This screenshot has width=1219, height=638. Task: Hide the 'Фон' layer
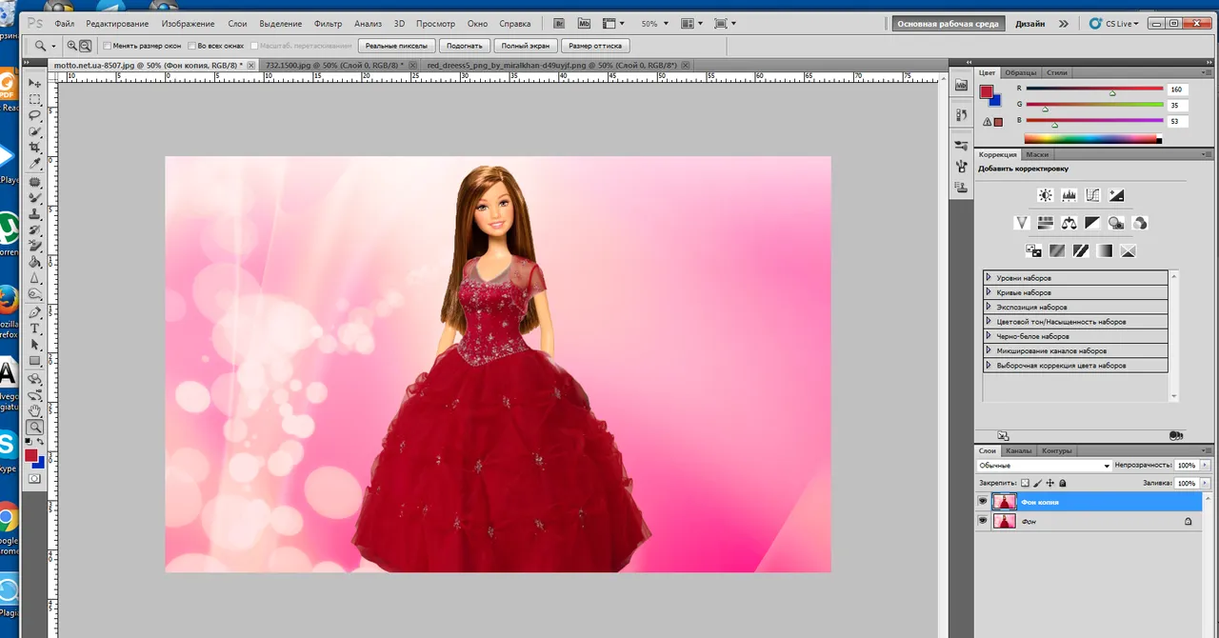coord(982,521)
